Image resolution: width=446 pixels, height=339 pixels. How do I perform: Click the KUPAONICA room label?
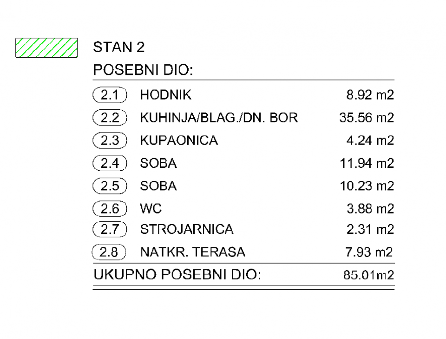click(x=179, y=140)
